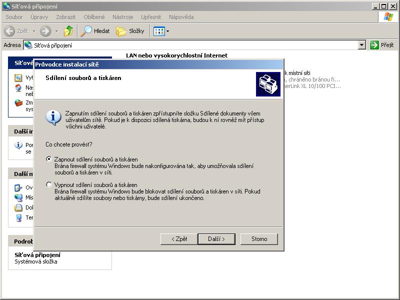Select Zapnout sdílení souborů a tiskáren
The image size is (400, 300).
click(48, 159)
